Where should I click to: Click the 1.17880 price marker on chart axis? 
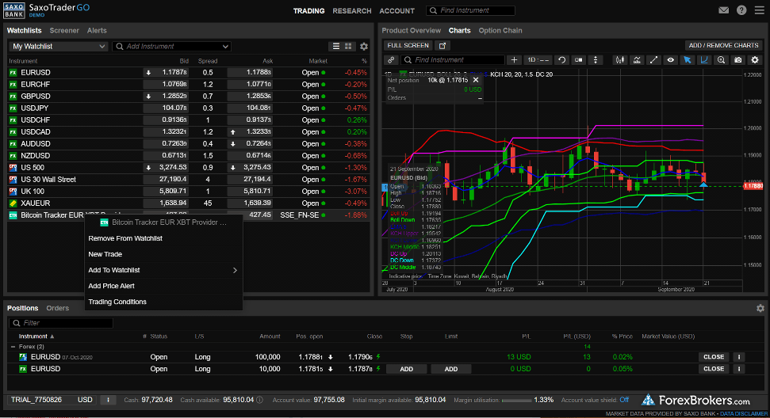tap(753, 186)
